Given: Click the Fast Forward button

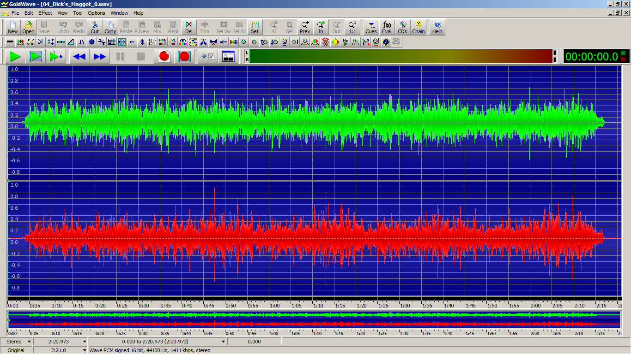Looking at the screenshot, I should tap(100, 57).
